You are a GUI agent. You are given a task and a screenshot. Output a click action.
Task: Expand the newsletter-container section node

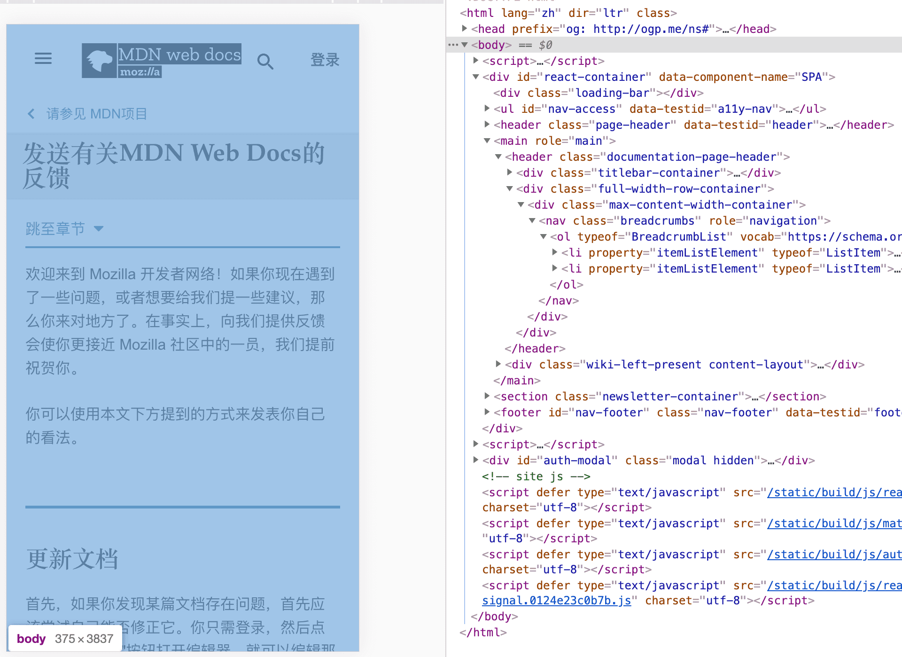487,396
